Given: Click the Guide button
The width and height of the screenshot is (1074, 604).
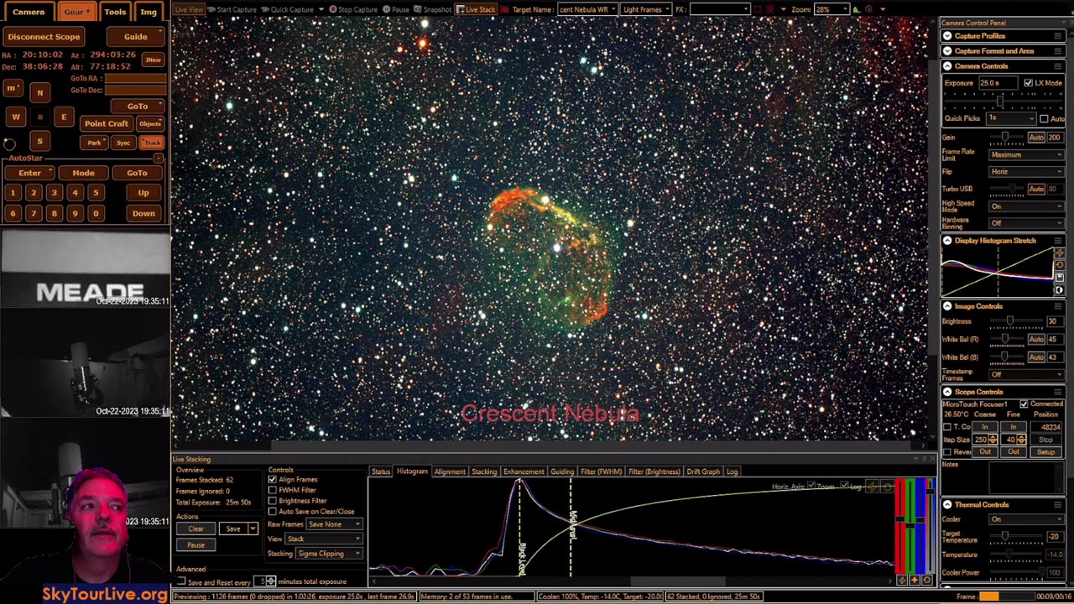Looking at the screenshot, I should [x=136, y=37].
